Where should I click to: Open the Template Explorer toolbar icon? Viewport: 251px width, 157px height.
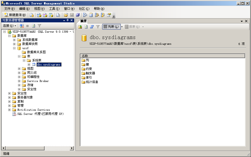point(103,15)
